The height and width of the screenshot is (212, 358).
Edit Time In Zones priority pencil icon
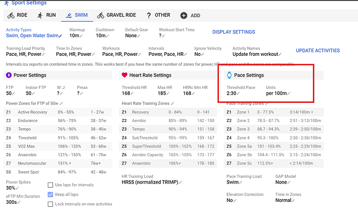pos(93,54)
